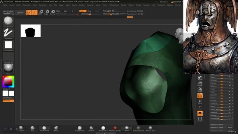The image size is (238, 134).
Task: Pick a hue in the color picker square
Action: pyautogui.click(x=8, y=82)
